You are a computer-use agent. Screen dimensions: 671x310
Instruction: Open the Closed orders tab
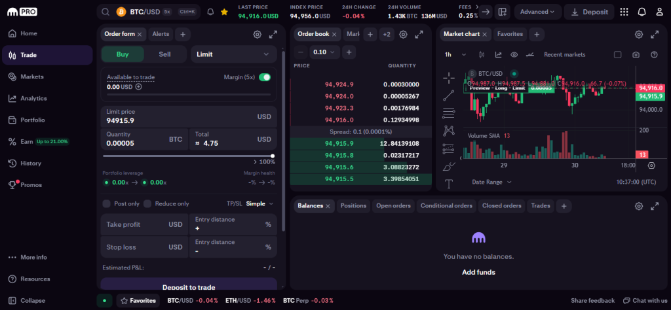click(501, 206)
